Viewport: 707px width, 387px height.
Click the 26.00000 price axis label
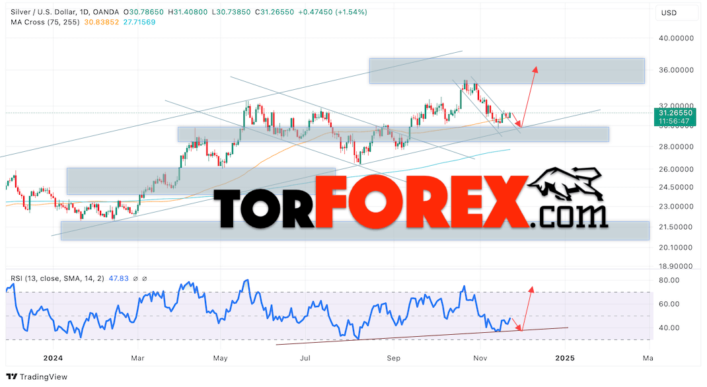[x=676, y=170]
